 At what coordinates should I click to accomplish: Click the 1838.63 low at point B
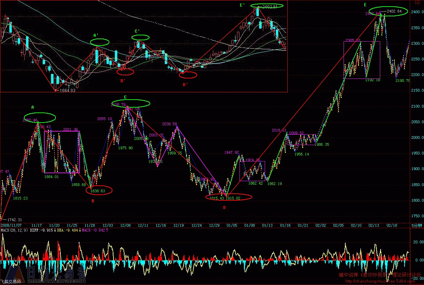[x=97, y=191]
